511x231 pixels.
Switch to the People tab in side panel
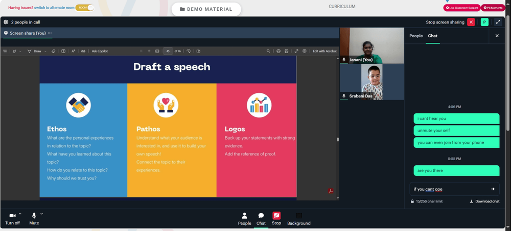(x=416, y=36)
